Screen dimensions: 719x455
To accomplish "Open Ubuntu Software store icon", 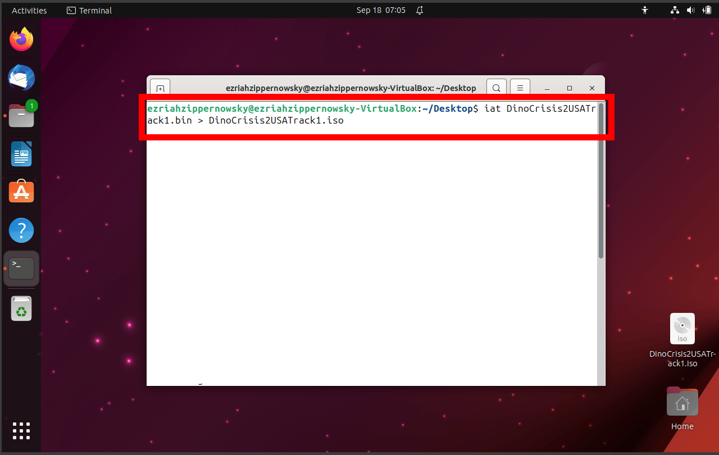I will [x=21, y=192].
